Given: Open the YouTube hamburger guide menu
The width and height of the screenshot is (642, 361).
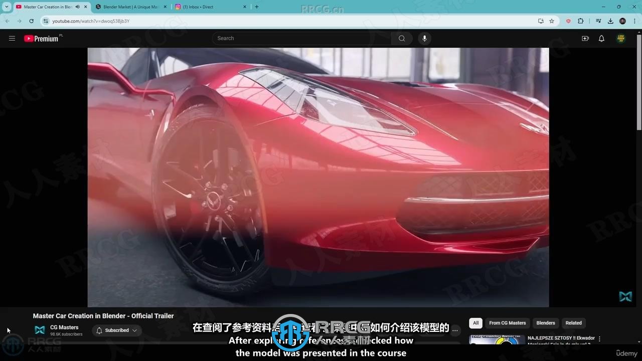Looking at the screenshot, I should point(12,38).
